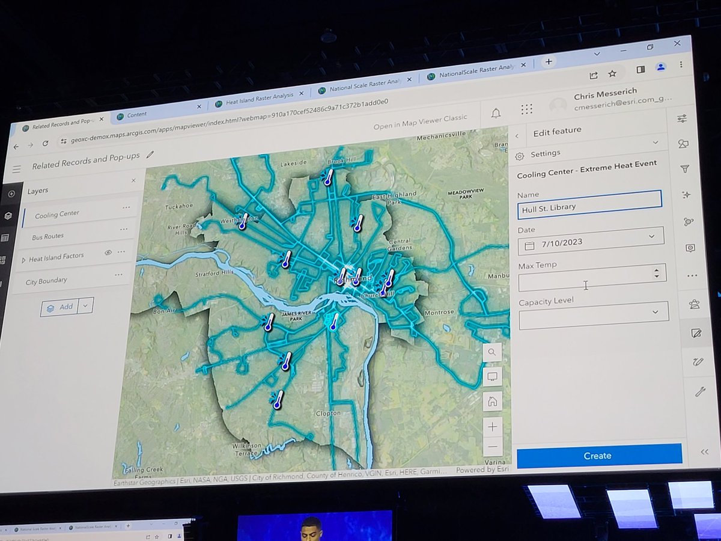
Task: Expand the Heat Island Factors layer
Action: coord(24,259)
